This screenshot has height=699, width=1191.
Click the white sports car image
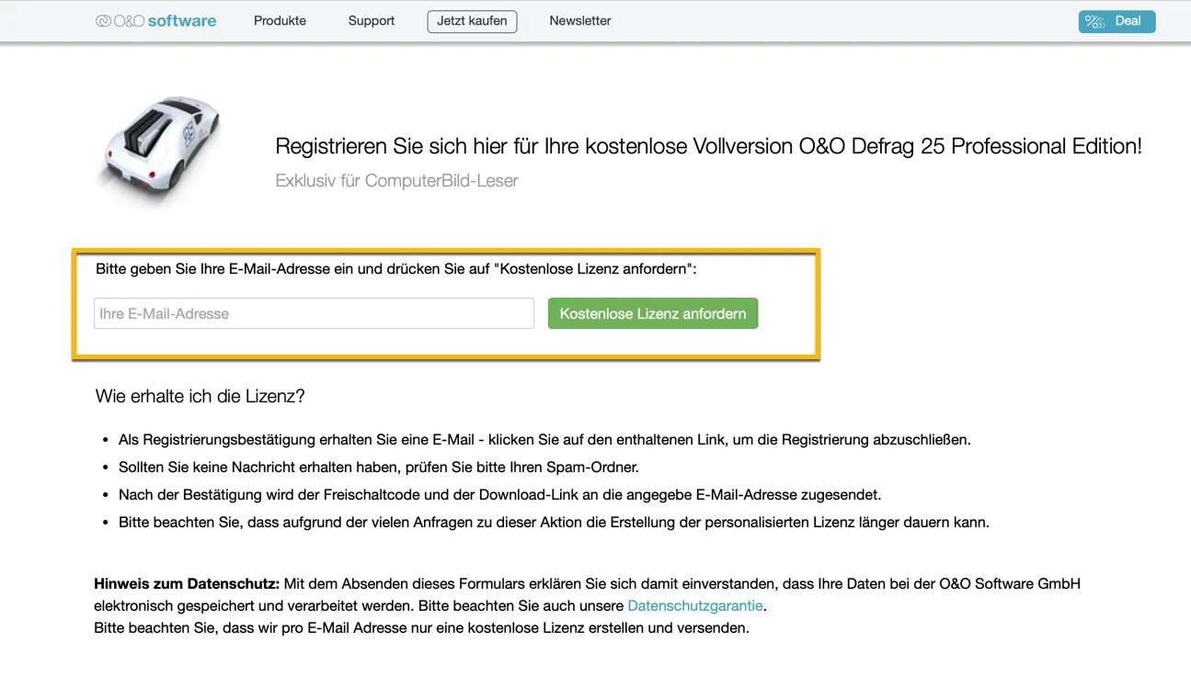[159, 152]
